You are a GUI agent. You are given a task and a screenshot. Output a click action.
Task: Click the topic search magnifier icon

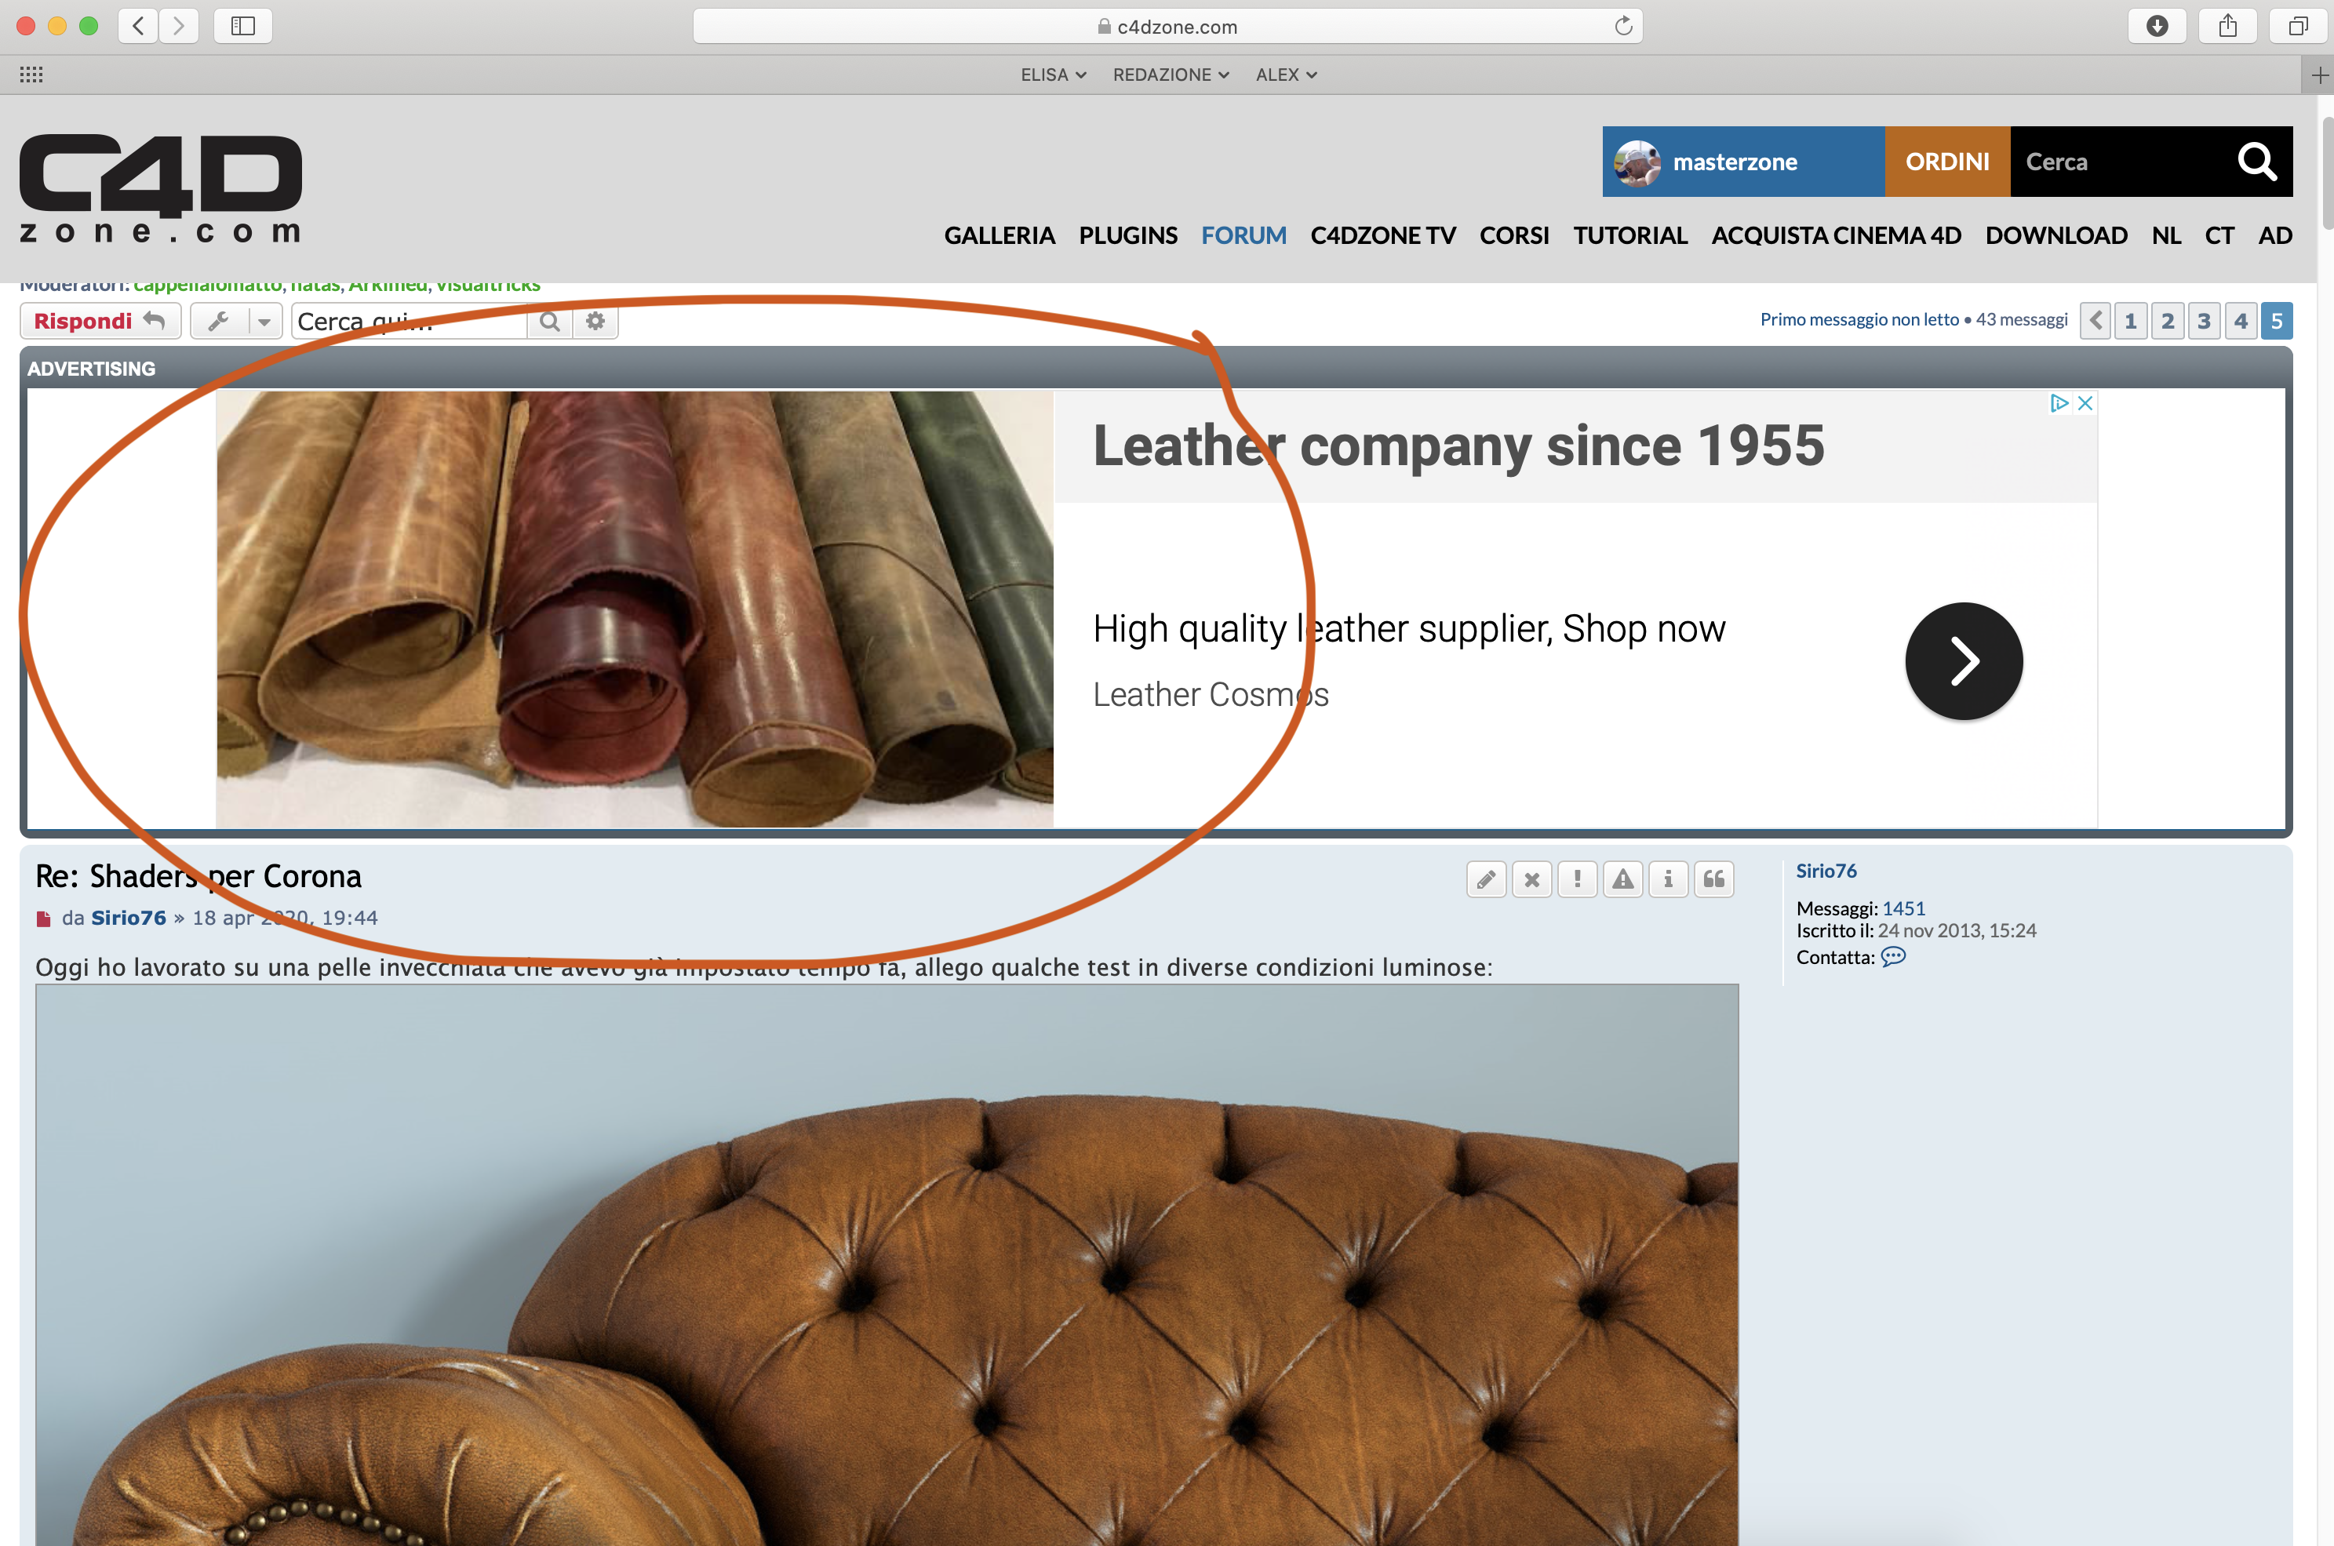(550, 322)
